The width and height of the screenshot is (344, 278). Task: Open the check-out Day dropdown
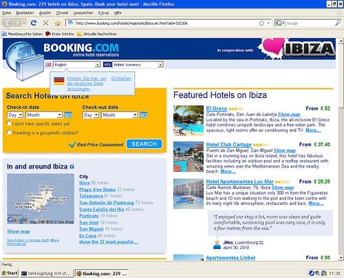91,115
